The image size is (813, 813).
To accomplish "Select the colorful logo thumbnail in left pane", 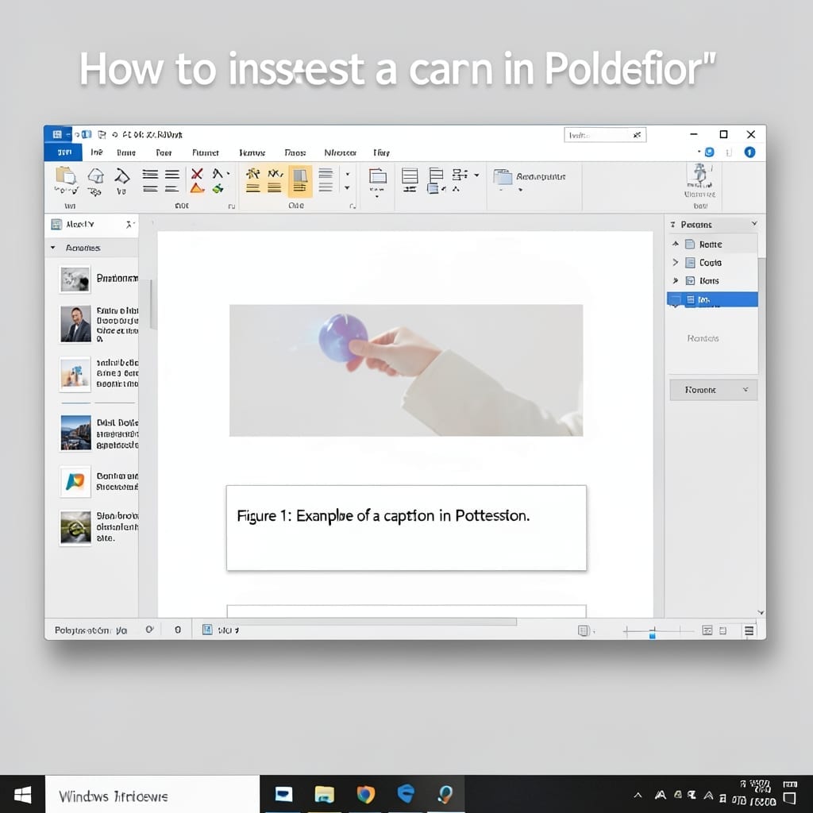I will pos(75,481).
